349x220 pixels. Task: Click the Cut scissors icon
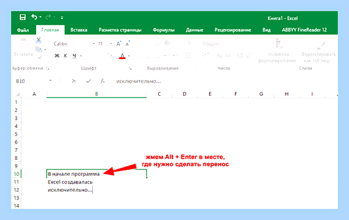point(38,41)
